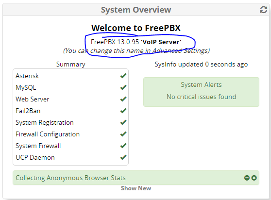Minimize the browser stats notification
271x200 pixels.
click(247, 178)
